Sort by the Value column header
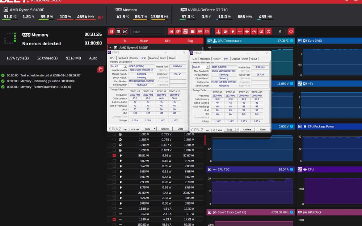Image resolution: width=362 pixels, height=226 pixels. tap(144, 41)
